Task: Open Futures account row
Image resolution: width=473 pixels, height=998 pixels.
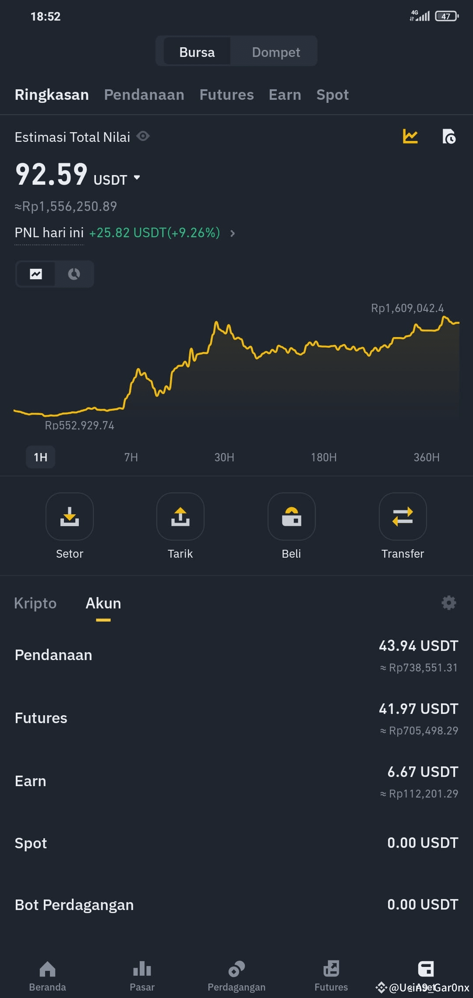Action: (236, 718)
